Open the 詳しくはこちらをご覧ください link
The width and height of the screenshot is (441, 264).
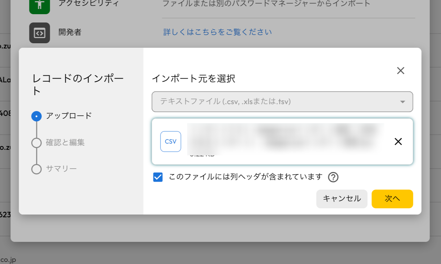point(217,32)
